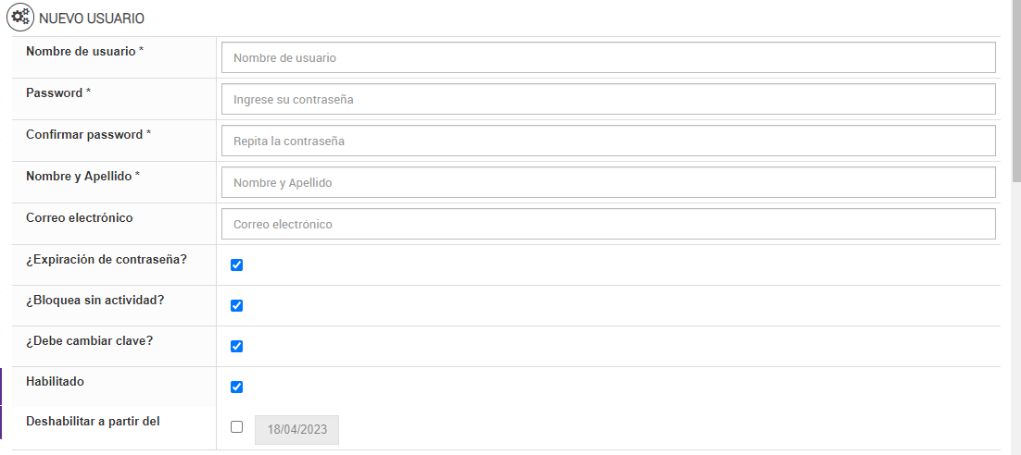Viewport: 1021px width, 455px height.
Task: Disable the ¿Debe cambiar clave? checkbox
Action: click(x=236, y=347)
